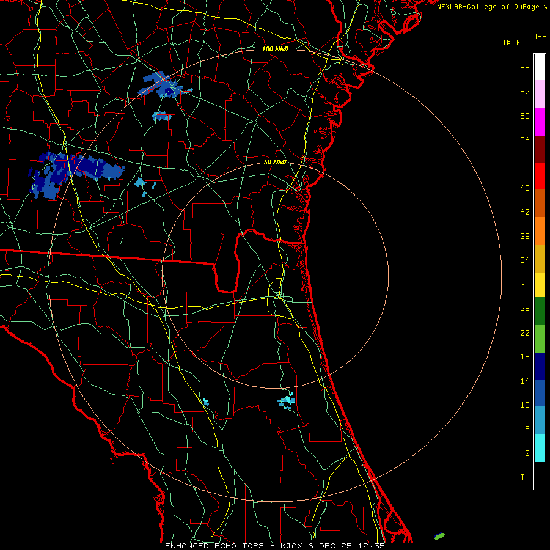550x550 pixels.
Task: Click the 18 scale value
Action: tap(525, 357)
